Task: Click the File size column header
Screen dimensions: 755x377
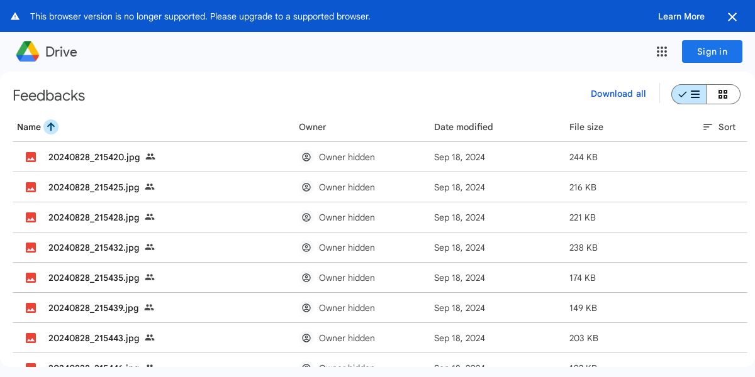Action: pyautogui.click(x=586, y=127)
